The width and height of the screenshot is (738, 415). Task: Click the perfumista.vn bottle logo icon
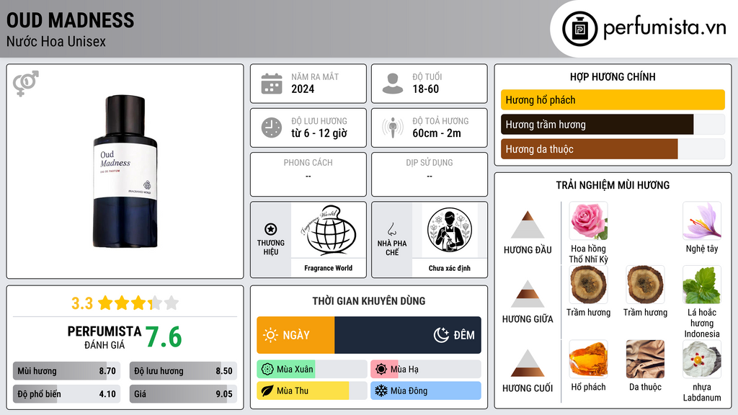[580, 29]
